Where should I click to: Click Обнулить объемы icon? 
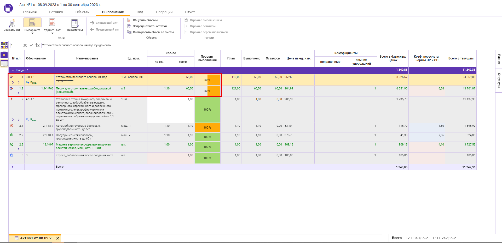click(x=129, y=20)
